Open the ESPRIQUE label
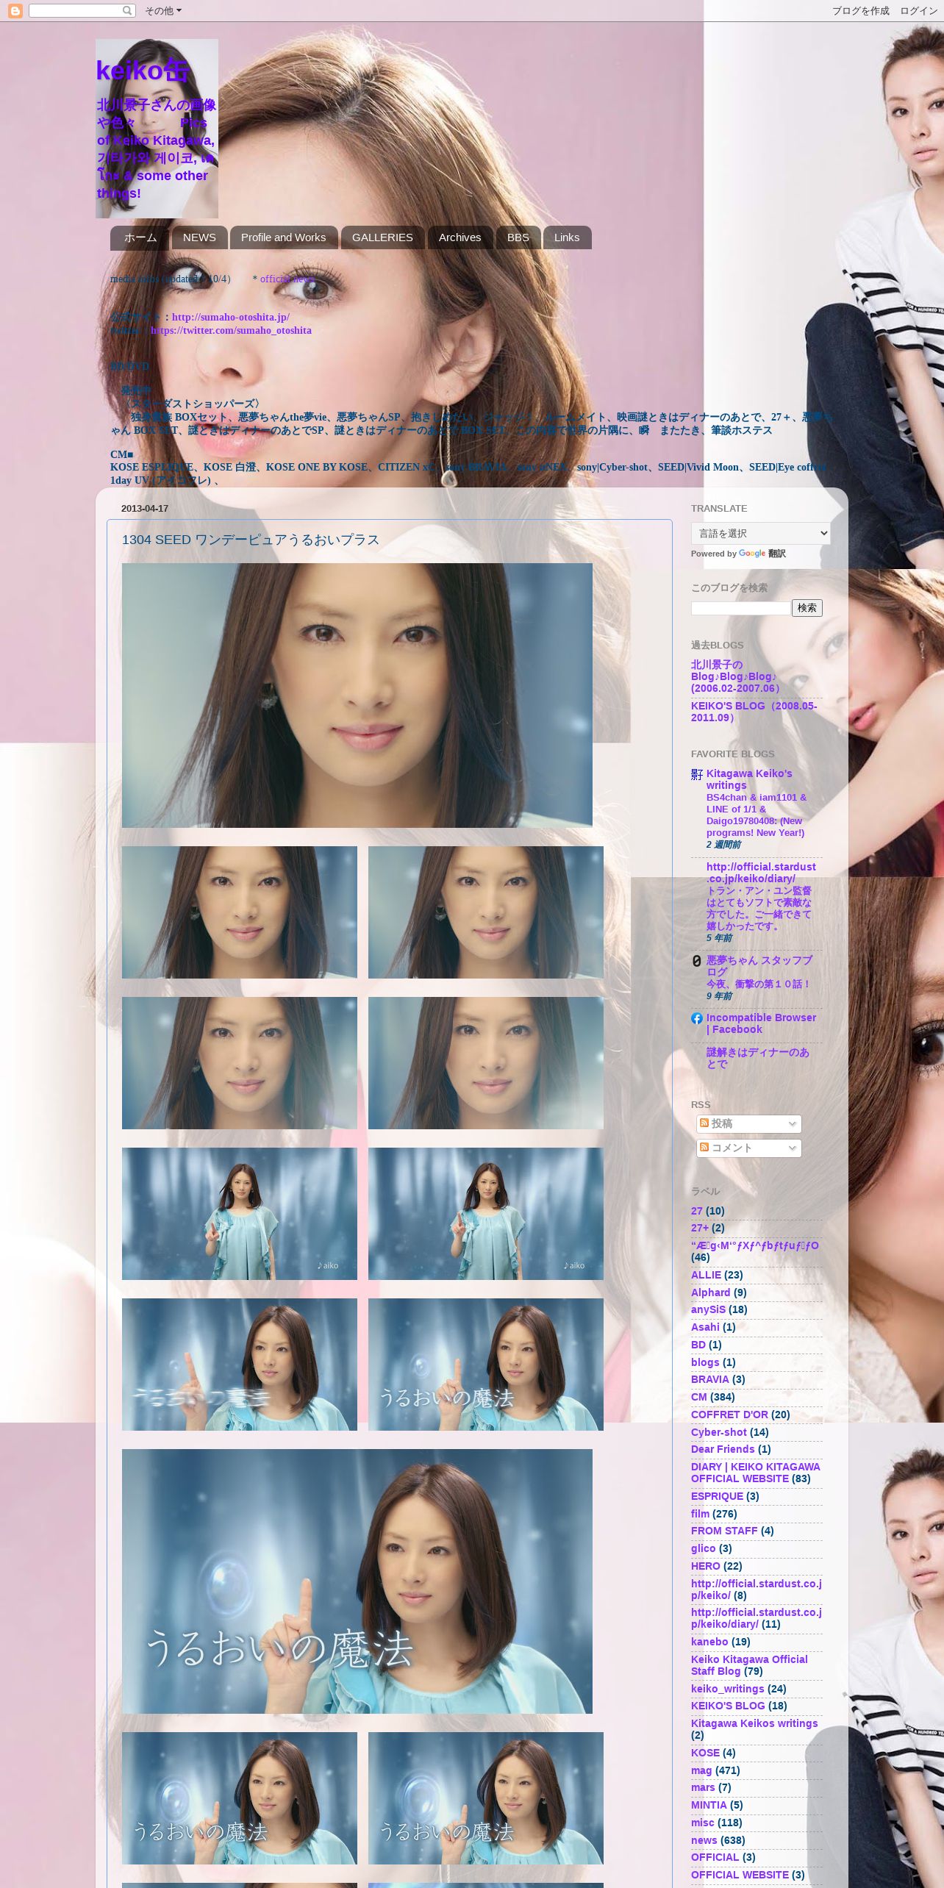 [x=717, y=1496]
